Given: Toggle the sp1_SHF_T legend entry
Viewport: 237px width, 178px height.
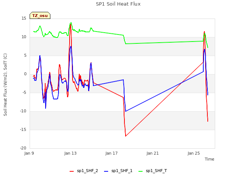Looking at the screenshot, I should (x=153, y=171).
